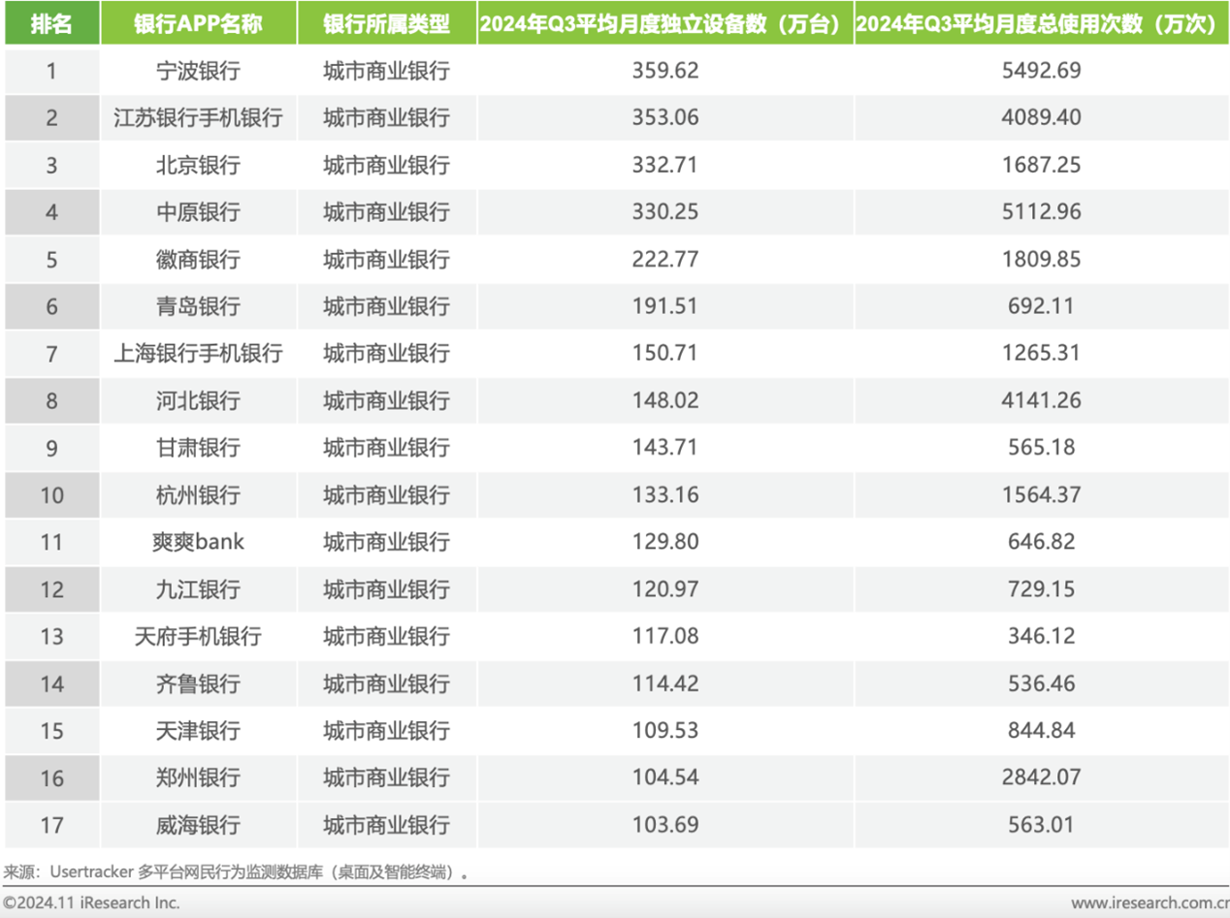The image size is (1230, 918).
Task: Select the 宁波银行 name cell
Action: (x=199, y=71)
